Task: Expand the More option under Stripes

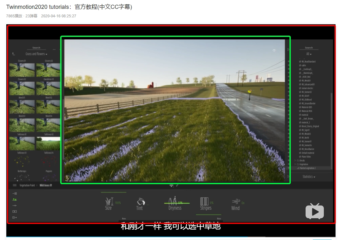Action: (219, 219)
